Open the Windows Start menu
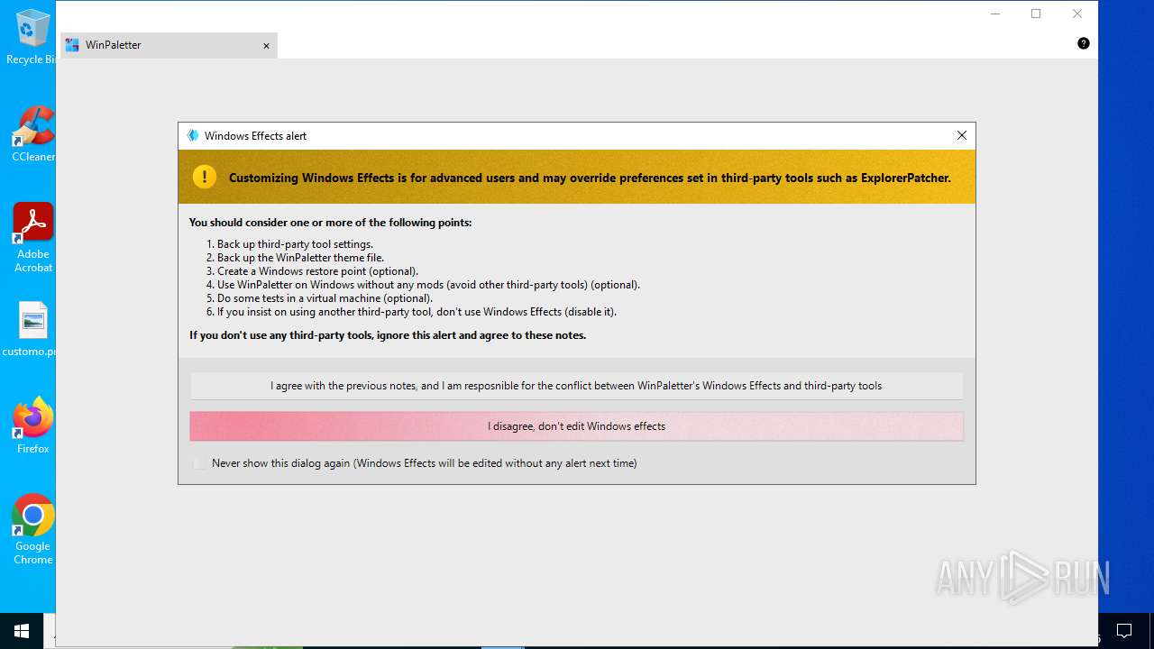The height and width of the screenshot is (649, 1154). [22, 631]
